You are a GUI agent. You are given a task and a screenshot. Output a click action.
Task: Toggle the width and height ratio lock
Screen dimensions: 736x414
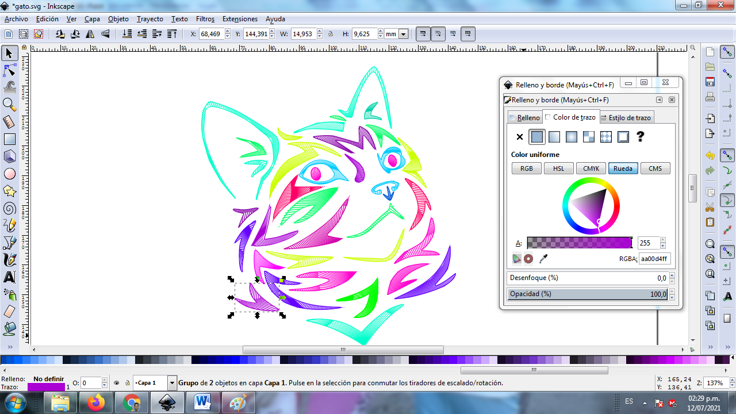(331, 34)
